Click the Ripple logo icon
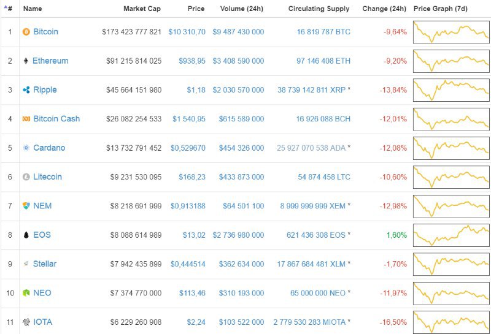 point(26,90)
